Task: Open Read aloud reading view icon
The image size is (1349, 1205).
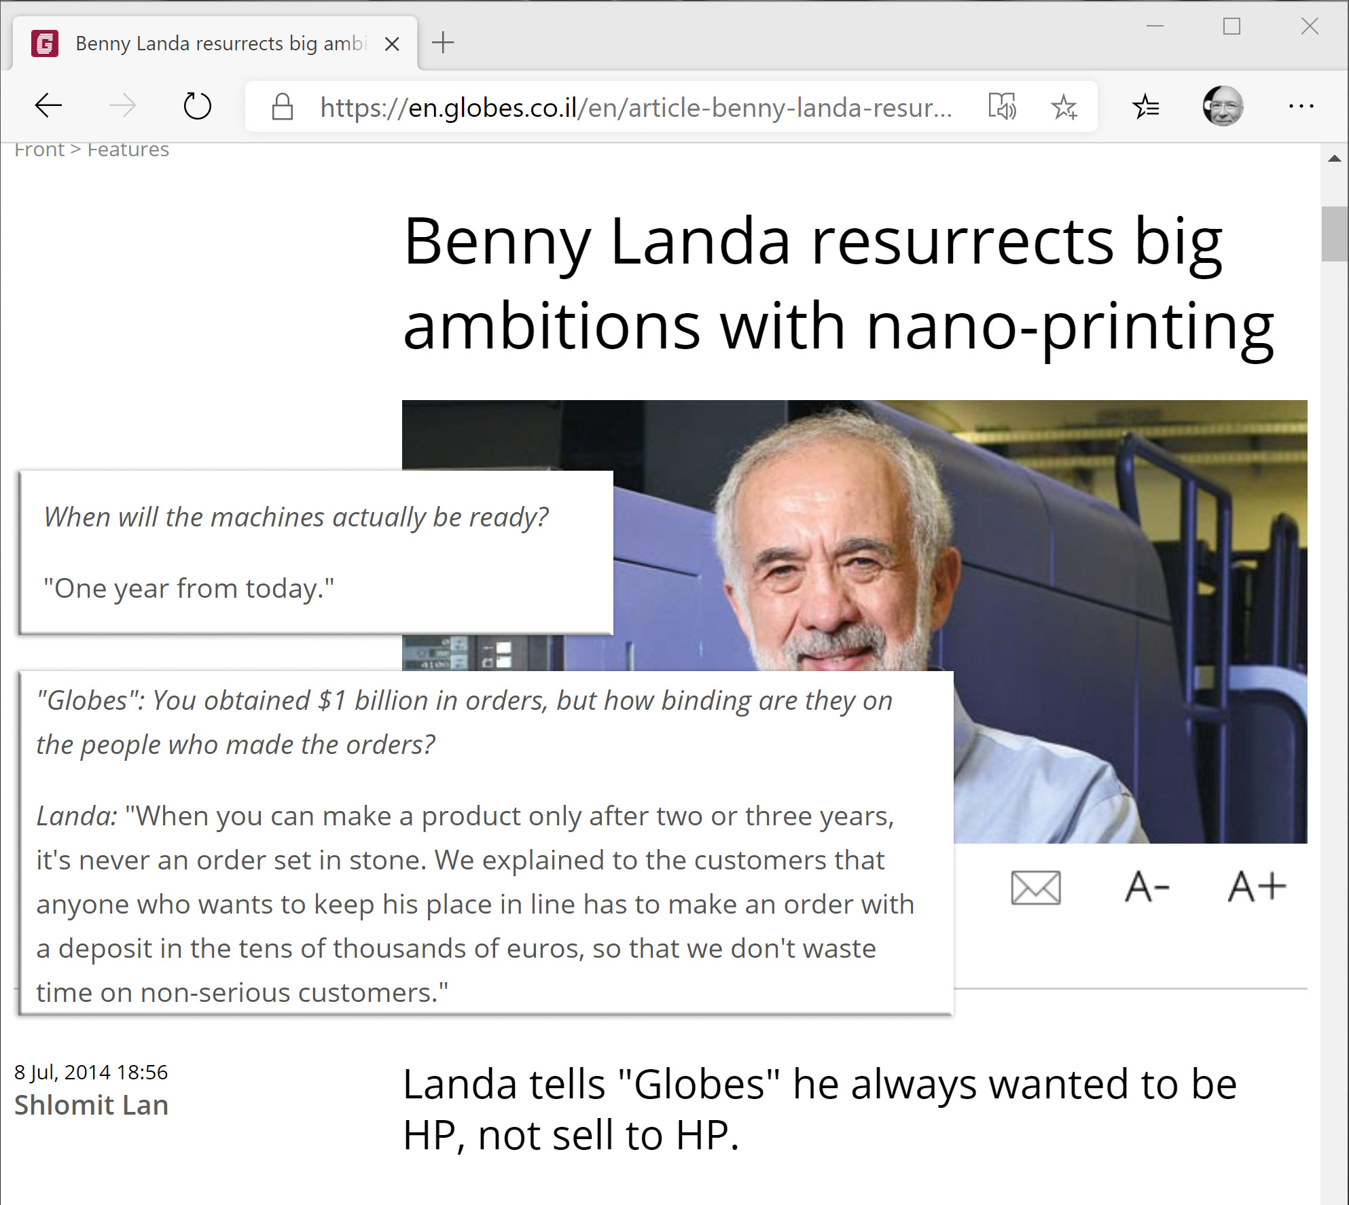Action: pos(1002,107)
